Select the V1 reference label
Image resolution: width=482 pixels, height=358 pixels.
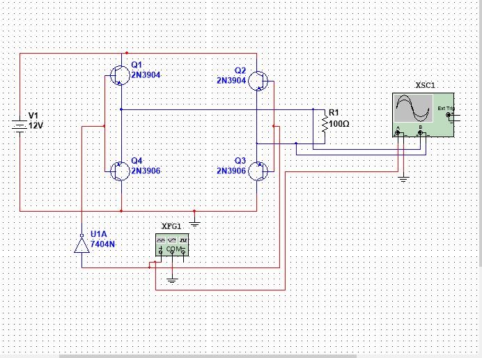pyautogui.click(x=33, y=116)
